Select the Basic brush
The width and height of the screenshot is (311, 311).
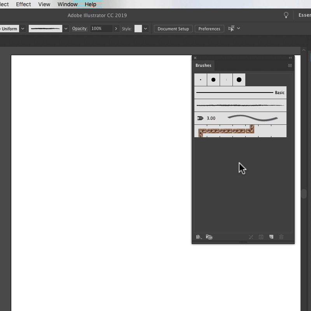pos(240,93)
